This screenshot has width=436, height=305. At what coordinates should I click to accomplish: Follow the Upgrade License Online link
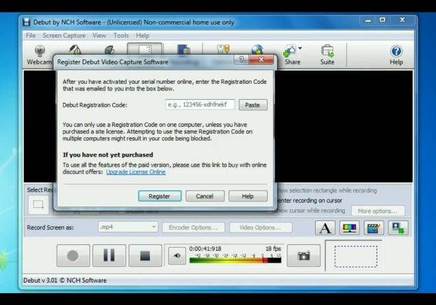(x=135, y=172)
